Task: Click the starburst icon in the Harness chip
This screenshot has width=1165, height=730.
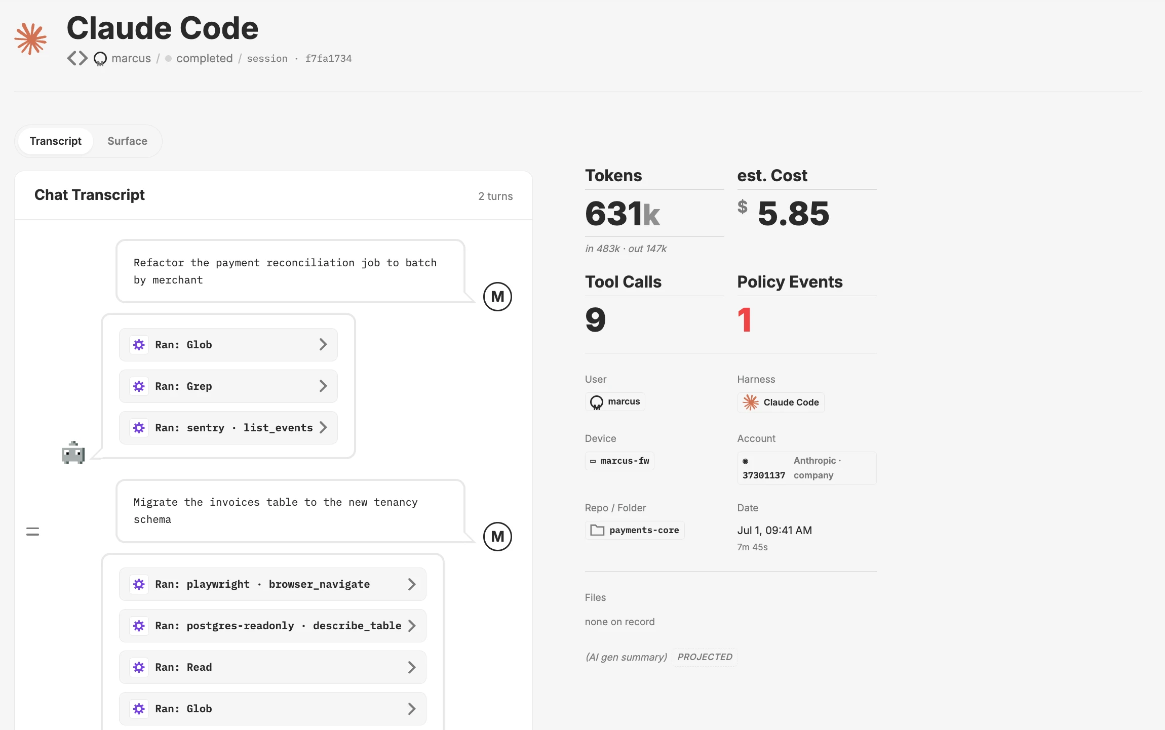Action: pyautogui.click(x=751, y=402)
